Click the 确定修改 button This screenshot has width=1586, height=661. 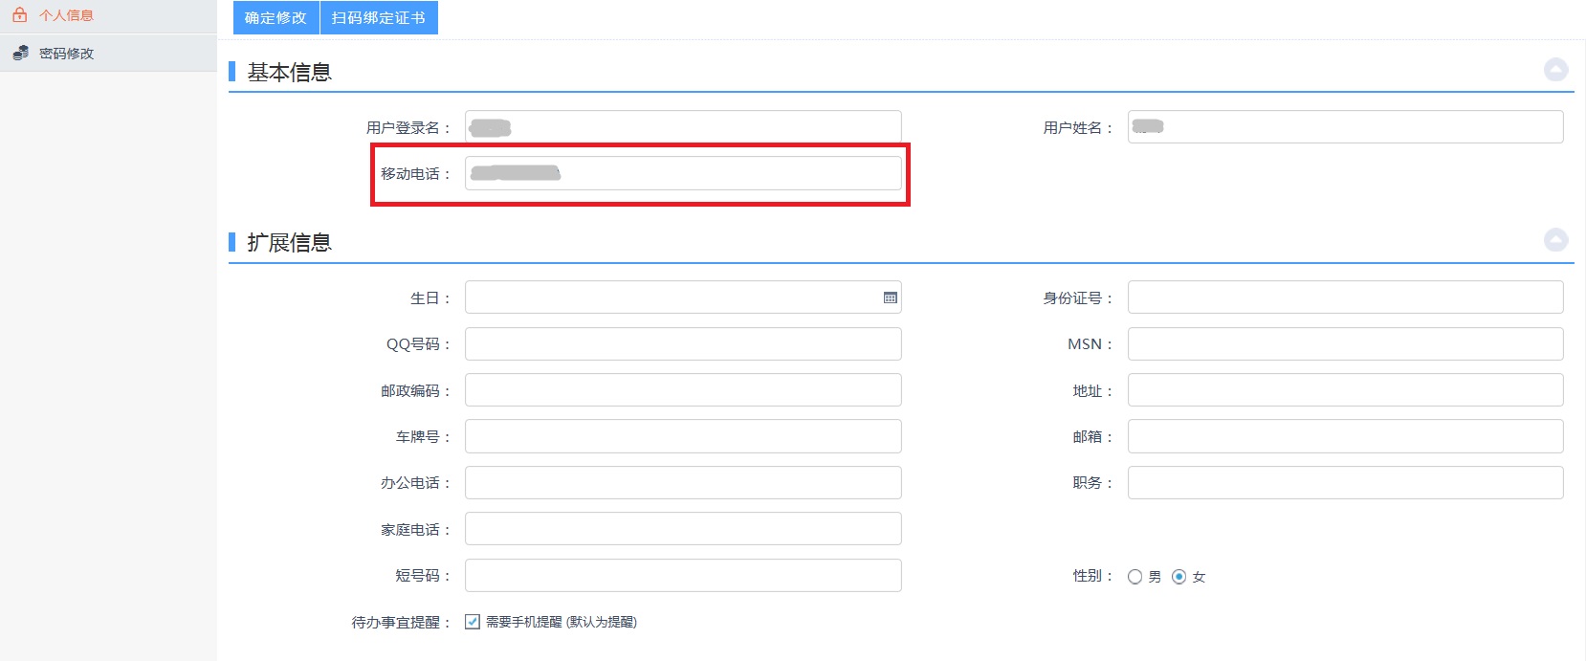(x=275, y=17)
